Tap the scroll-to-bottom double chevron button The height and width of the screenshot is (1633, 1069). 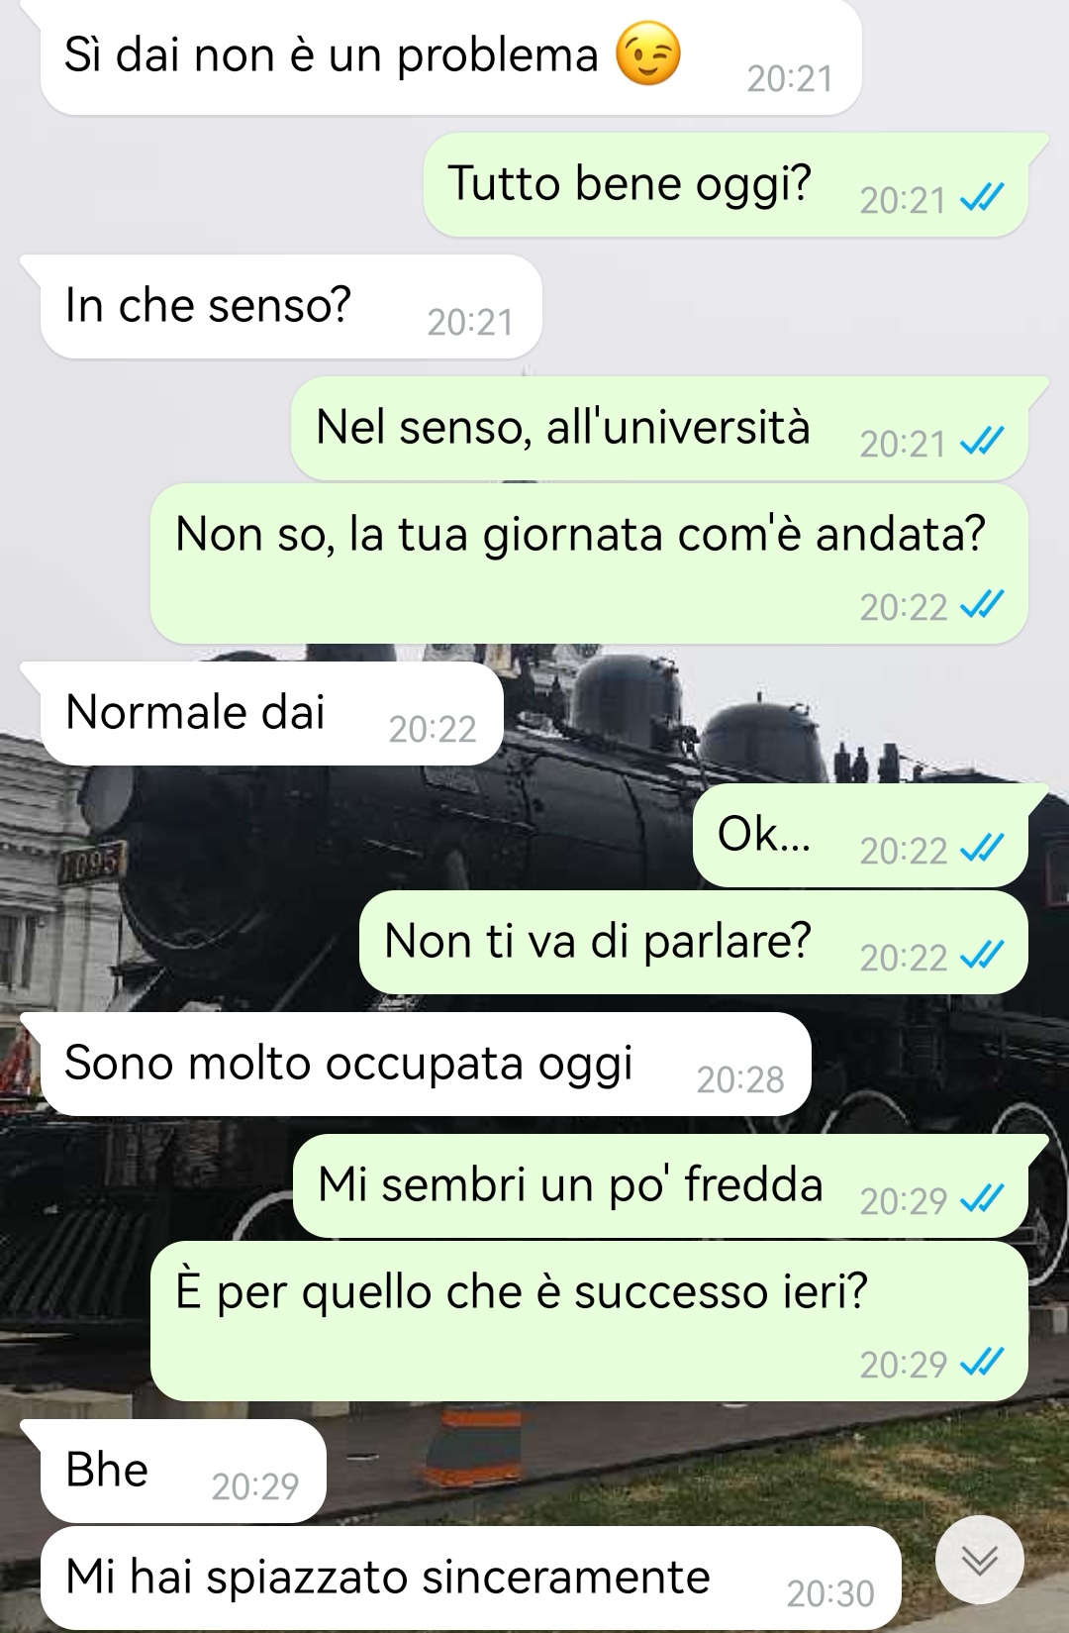pyautogui.click(x=980, y=1560)
